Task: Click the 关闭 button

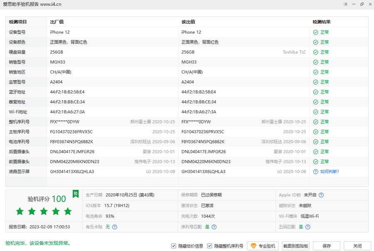Action: point(357,246)
